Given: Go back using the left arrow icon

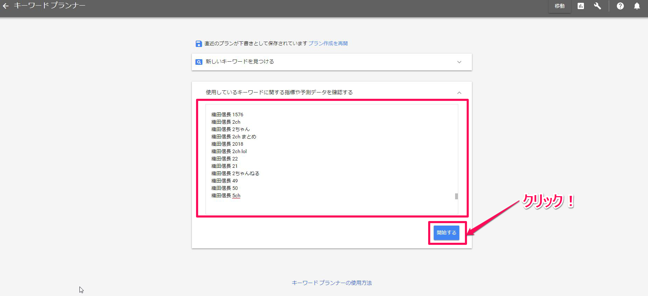Looking at the screenshot, I should (x=6, y=6).
